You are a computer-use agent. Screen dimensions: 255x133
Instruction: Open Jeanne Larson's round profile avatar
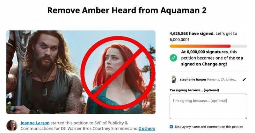(x=12, y=126)
